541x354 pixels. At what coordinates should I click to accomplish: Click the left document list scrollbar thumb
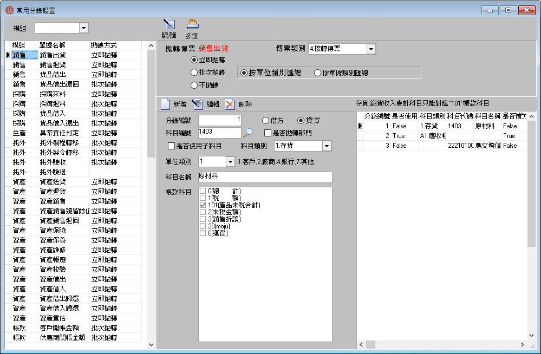(x=151, y=104)
